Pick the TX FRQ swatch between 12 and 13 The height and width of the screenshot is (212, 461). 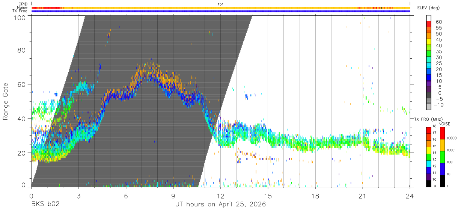point(428,163)
